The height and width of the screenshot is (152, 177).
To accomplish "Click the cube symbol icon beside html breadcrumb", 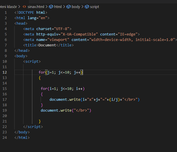I will pos(51,7).
